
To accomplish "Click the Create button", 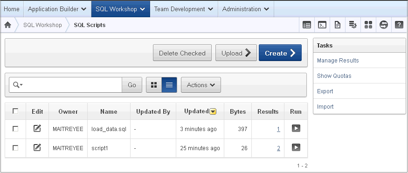I will tap(280, 53).
